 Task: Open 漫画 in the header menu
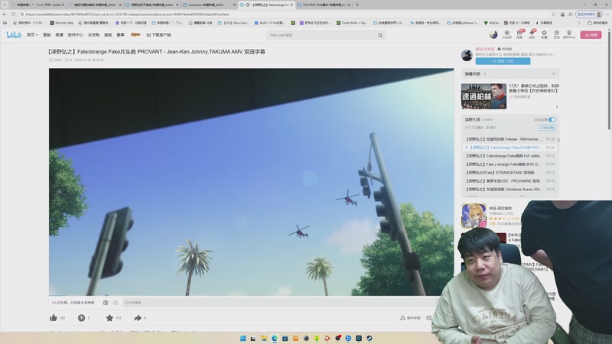(108, 35)
